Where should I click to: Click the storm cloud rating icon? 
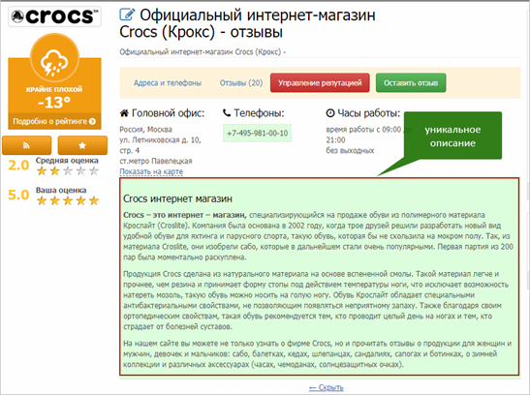coord(54,62)
